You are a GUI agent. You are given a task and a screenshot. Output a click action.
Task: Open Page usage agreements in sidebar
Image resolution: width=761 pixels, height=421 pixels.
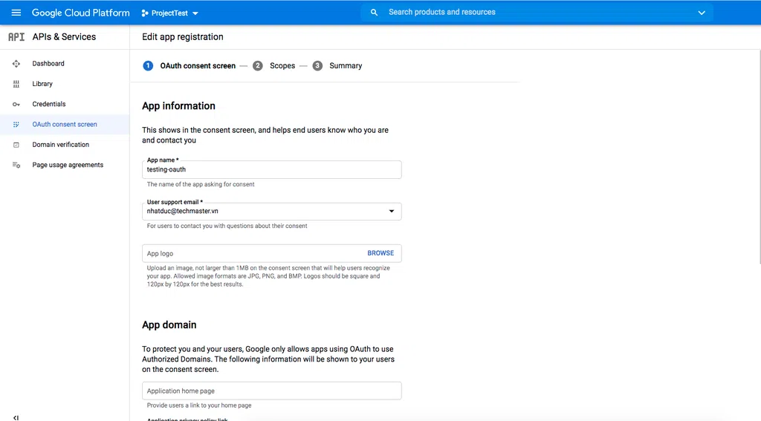click(x=65, y=166)
